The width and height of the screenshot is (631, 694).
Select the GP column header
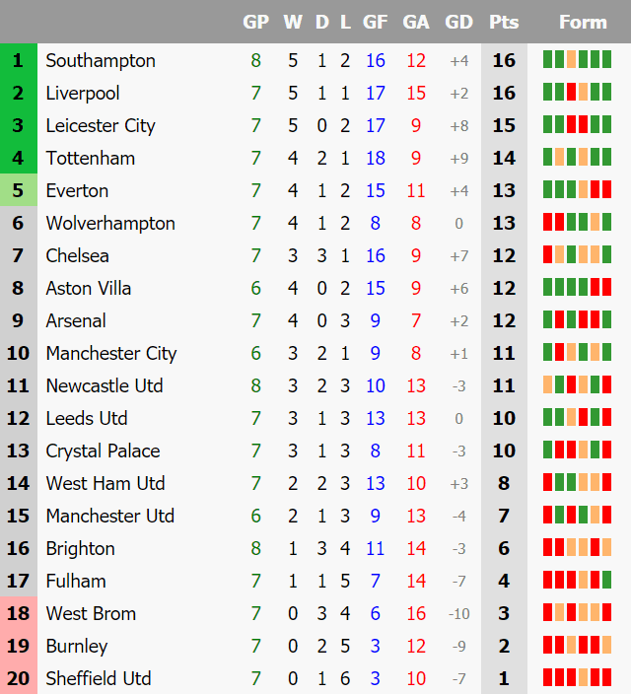coord(256,22)
